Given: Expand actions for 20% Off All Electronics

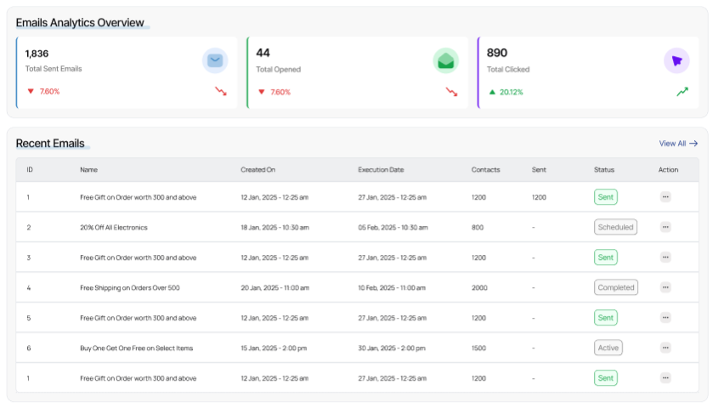Looking at the screenshot, I should click(665, 227).
